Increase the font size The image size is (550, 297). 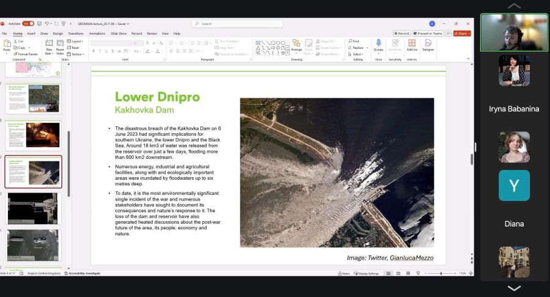148,43
